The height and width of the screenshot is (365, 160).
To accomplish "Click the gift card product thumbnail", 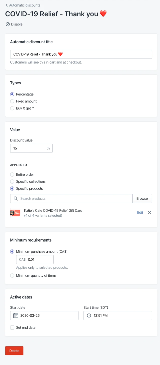I will [15, 213].
